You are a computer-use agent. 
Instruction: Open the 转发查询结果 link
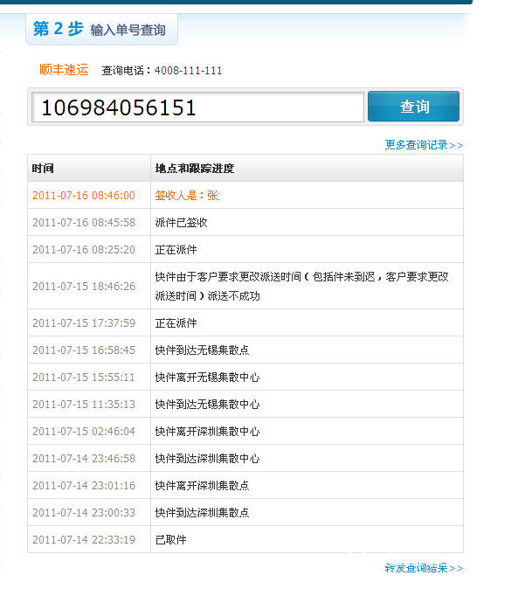[x=424, y=568]
